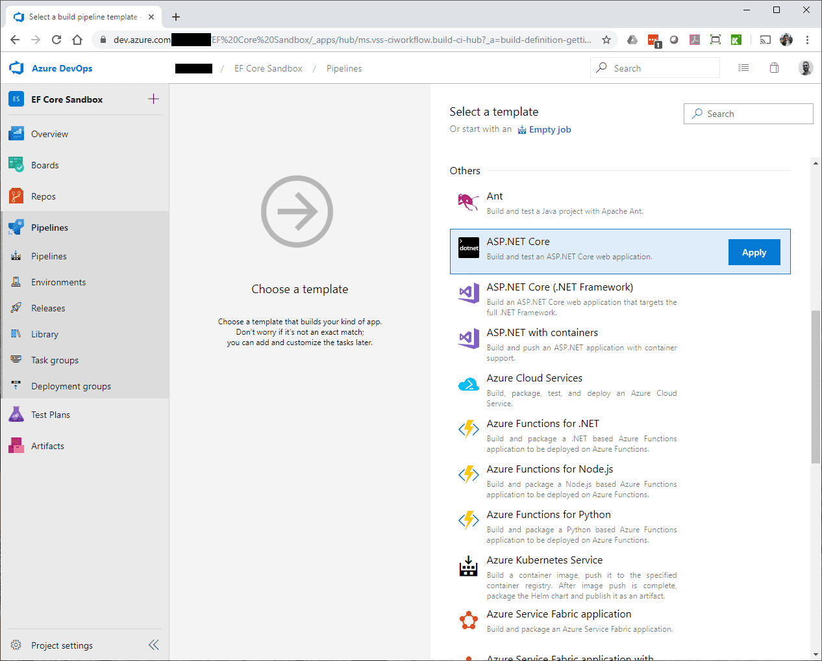Click the plus button beside EF Core Sandbox
The image size is (822, 661).
(153, 99)
